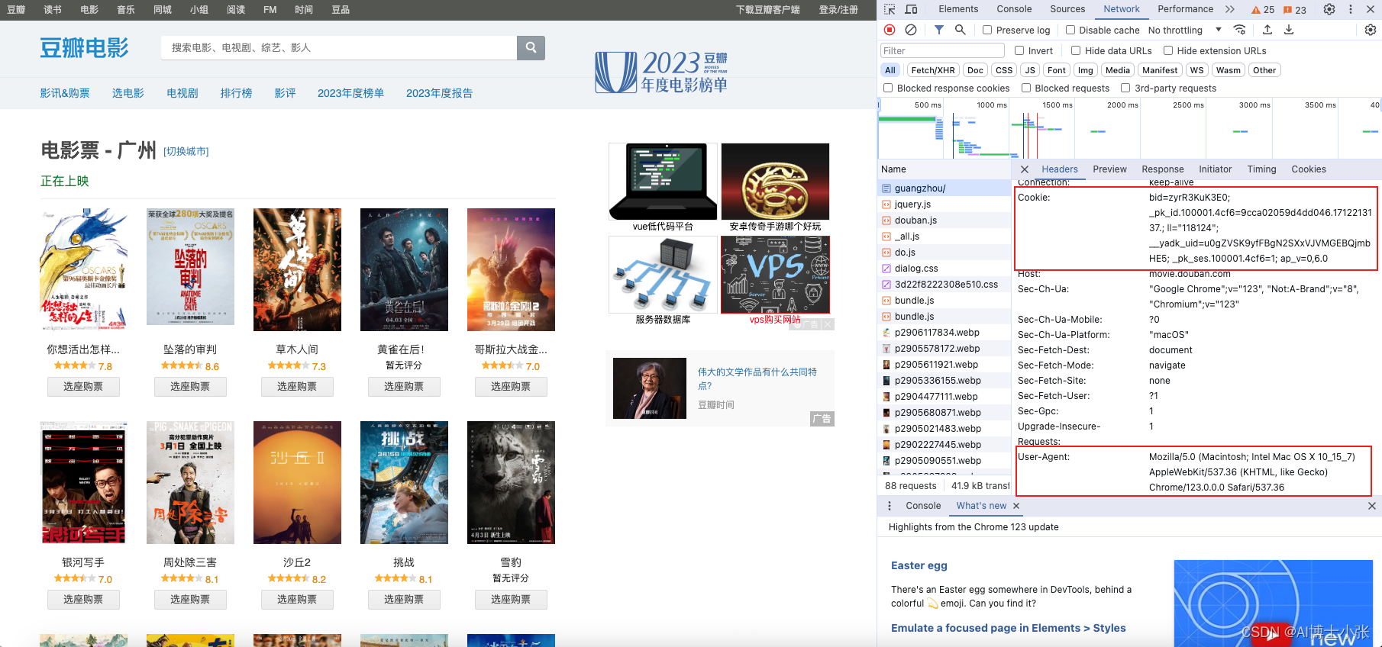Click the Douban movie search box
The image size is (1382, 647).
(339, 47)
